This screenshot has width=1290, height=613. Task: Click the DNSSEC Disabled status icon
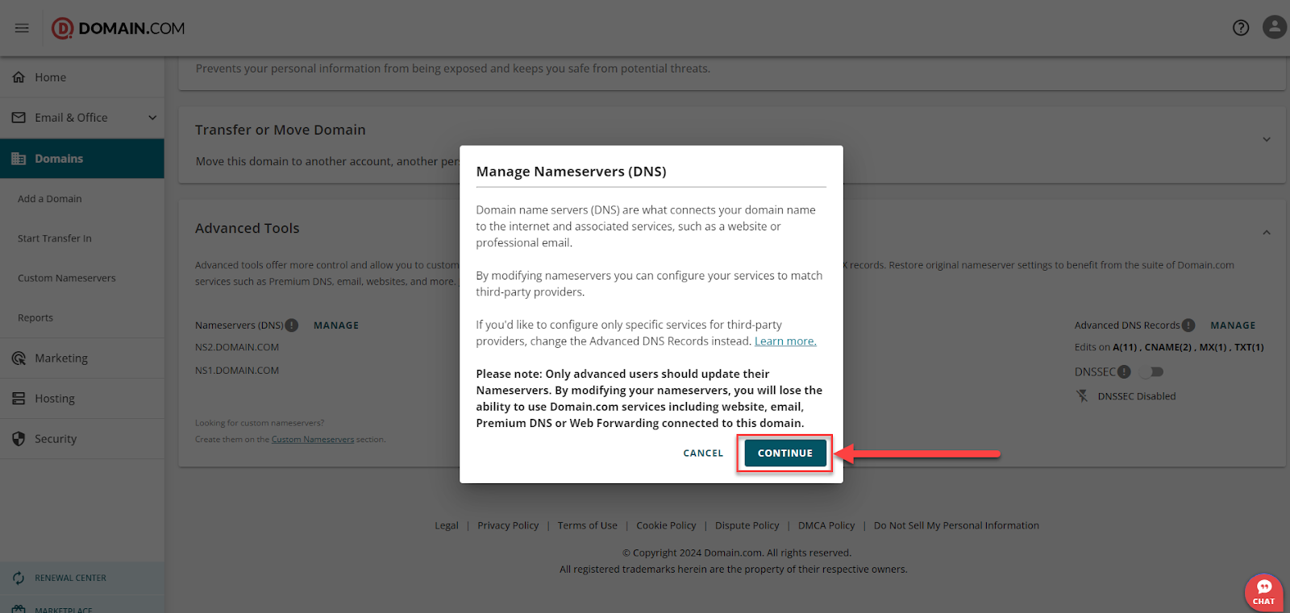1082,396
